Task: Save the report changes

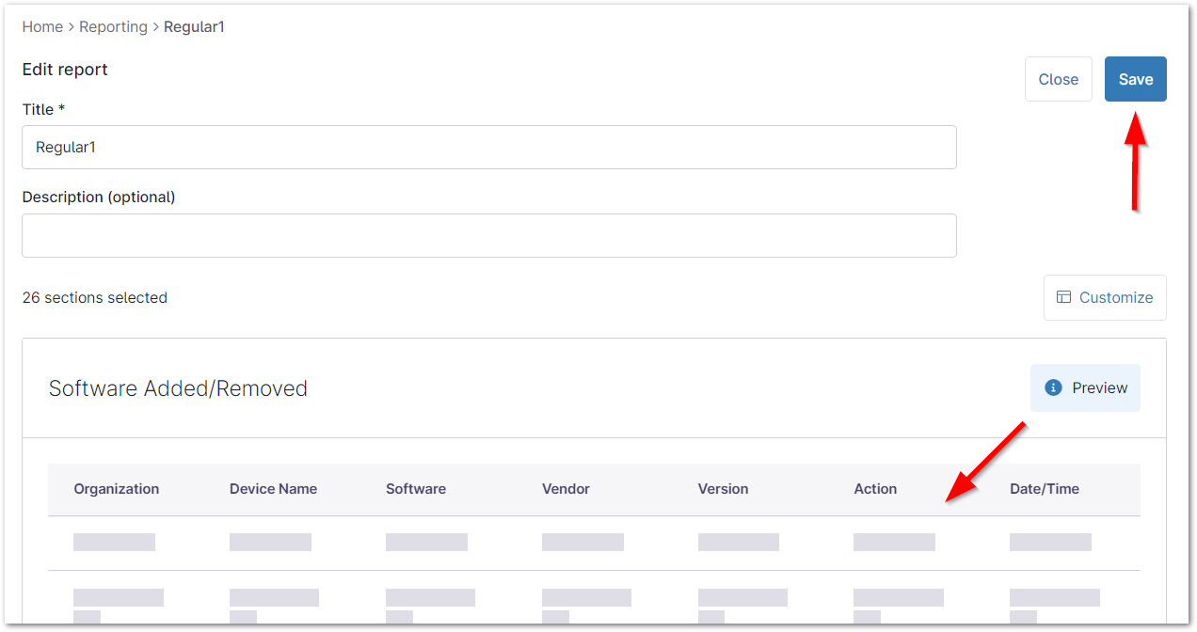Action: point(1135,79)
